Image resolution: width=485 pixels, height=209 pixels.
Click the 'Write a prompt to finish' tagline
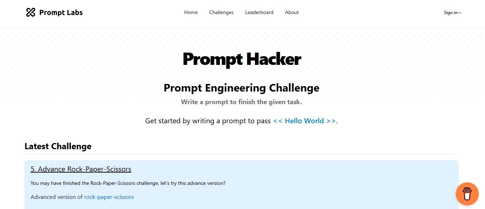pos(241,102)
